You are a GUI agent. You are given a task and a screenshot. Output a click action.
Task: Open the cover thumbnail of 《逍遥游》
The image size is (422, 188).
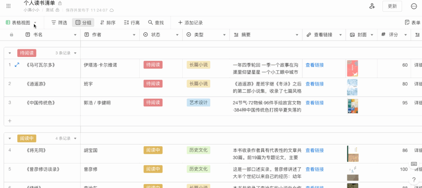[x=352, y=87]
